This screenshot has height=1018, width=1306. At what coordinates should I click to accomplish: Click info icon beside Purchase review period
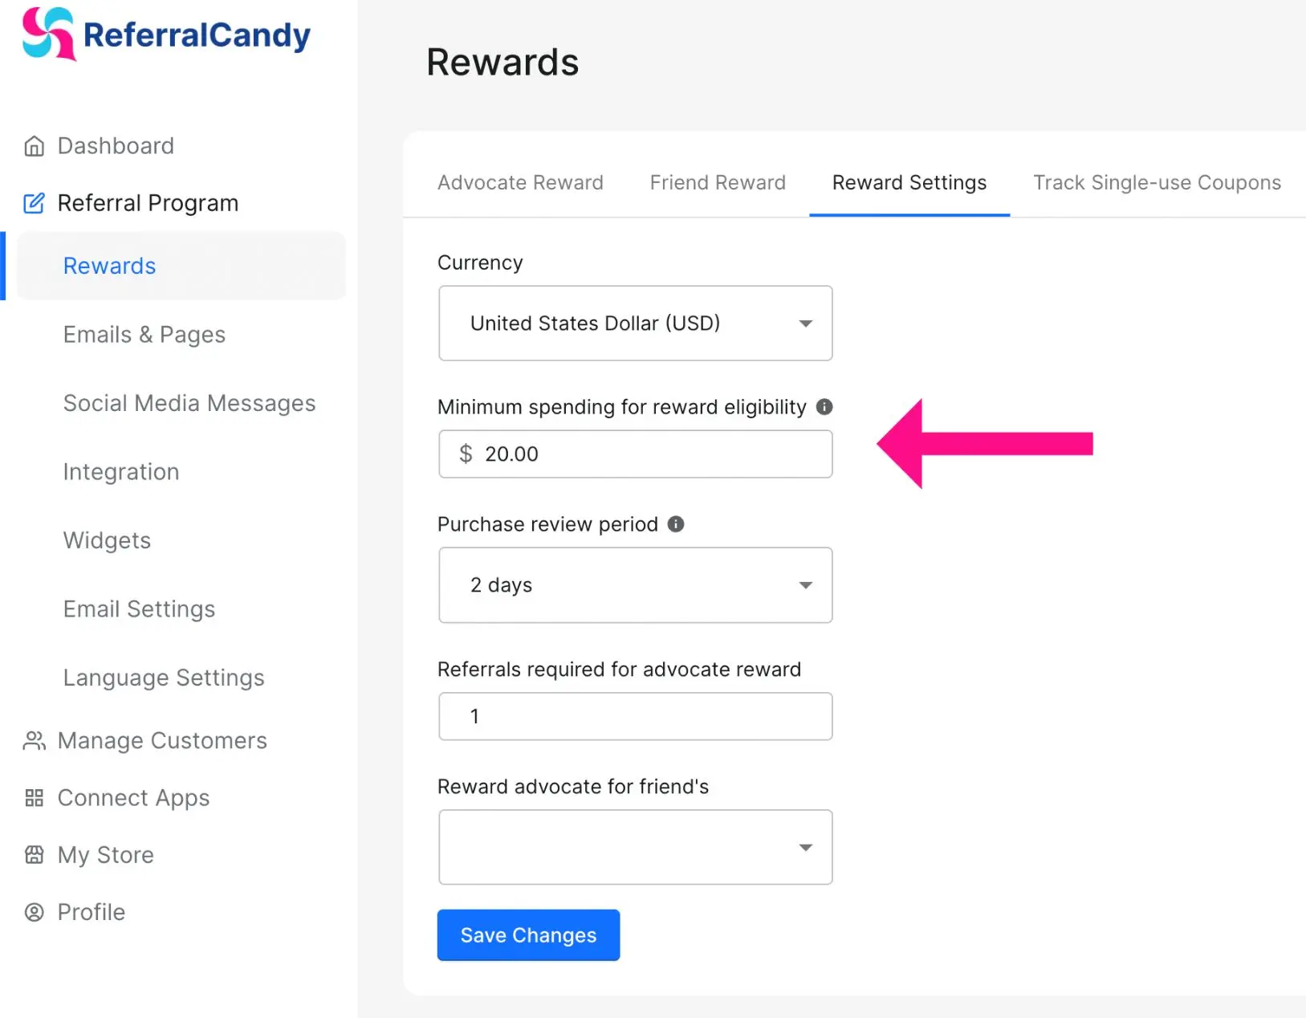[676, 524]
